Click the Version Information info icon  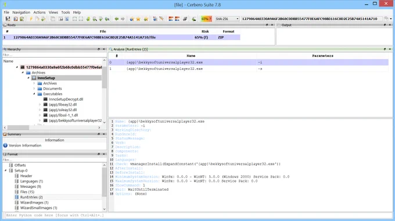click(5, 145)
